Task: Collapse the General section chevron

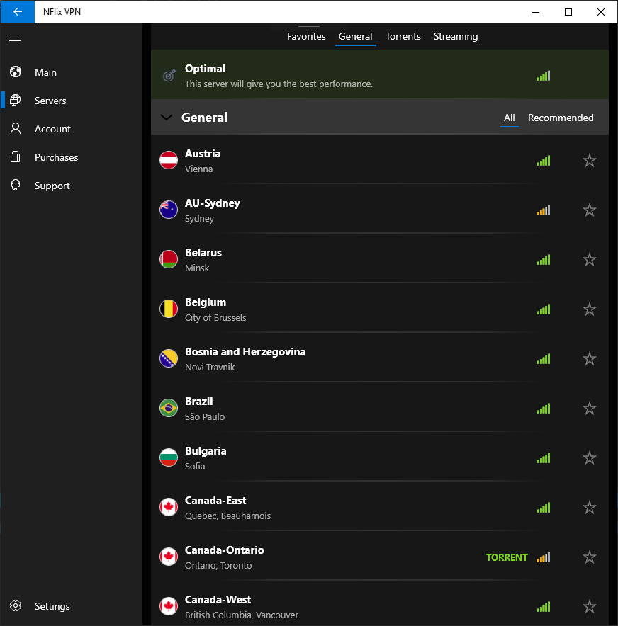Action: tap(167, 118)
